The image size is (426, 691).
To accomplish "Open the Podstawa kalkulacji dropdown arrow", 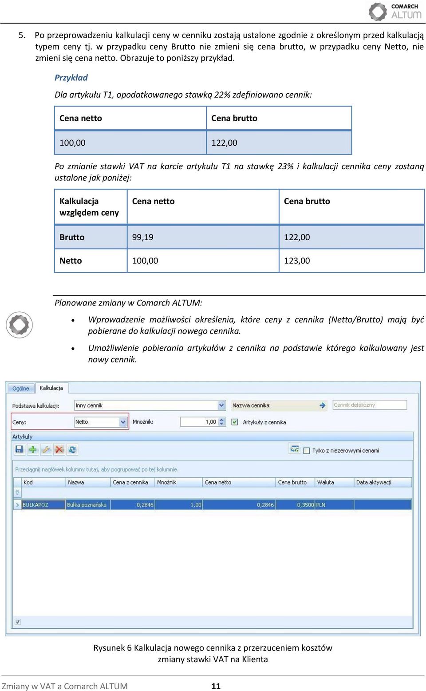I will tap(221, 405).
